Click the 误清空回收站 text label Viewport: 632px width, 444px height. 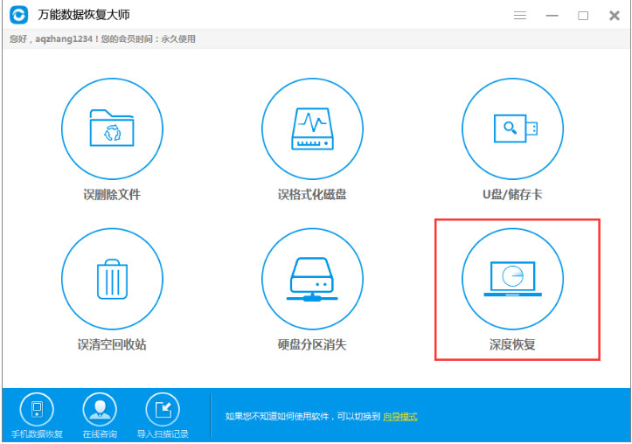pos(112,344)
